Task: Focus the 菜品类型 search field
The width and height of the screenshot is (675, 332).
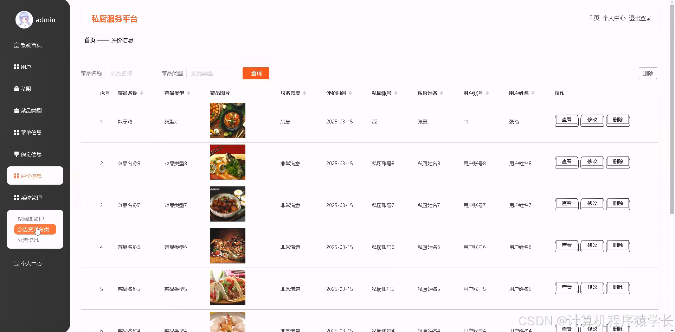Action: (x=213, y=73)
